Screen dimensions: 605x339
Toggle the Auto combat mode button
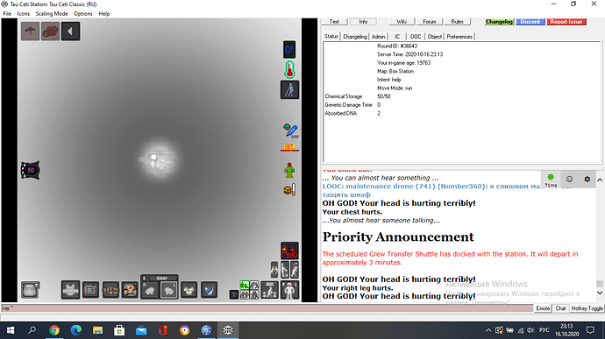tap(289, 251)
